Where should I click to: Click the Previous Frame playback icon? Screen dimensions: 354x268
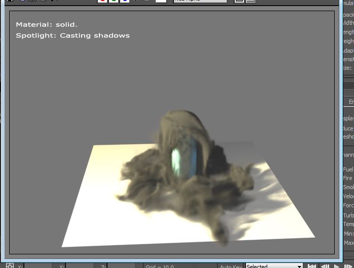[x=325, y=266]
